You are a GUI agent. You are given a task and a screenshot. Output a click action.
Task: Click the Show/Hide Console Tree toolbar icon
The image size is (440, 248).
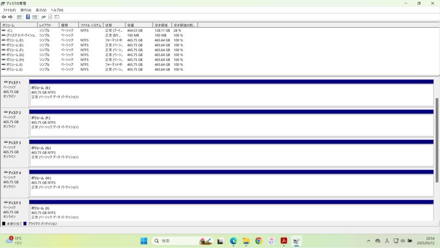coord(19,17)
